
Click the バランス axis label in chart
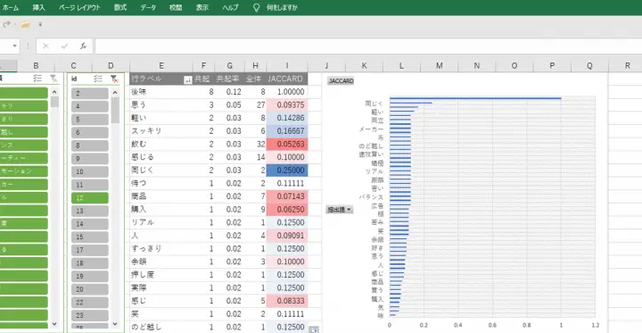[x=371, y=197]
